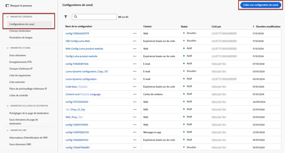Collapse the Paramètres SMS section

click(8, 130)
